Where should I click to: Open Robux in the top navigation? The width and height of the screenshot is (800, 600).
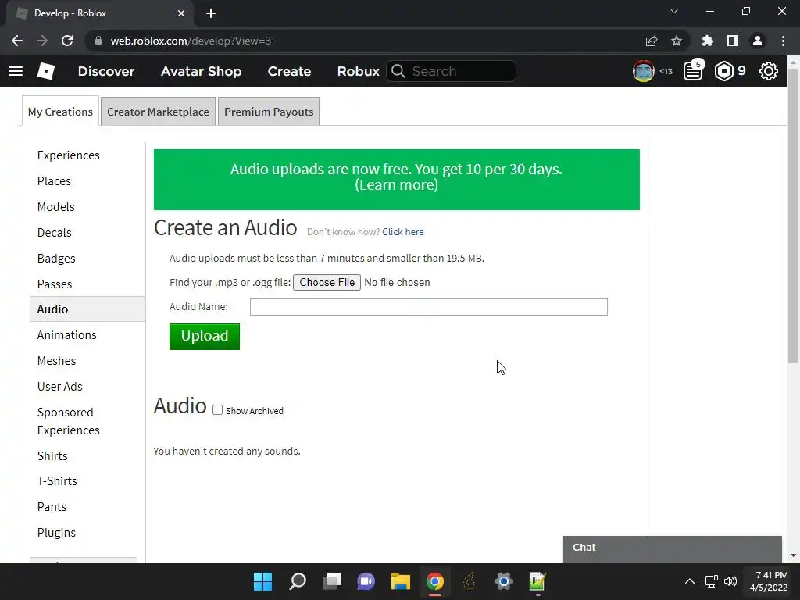coord(358,71)
